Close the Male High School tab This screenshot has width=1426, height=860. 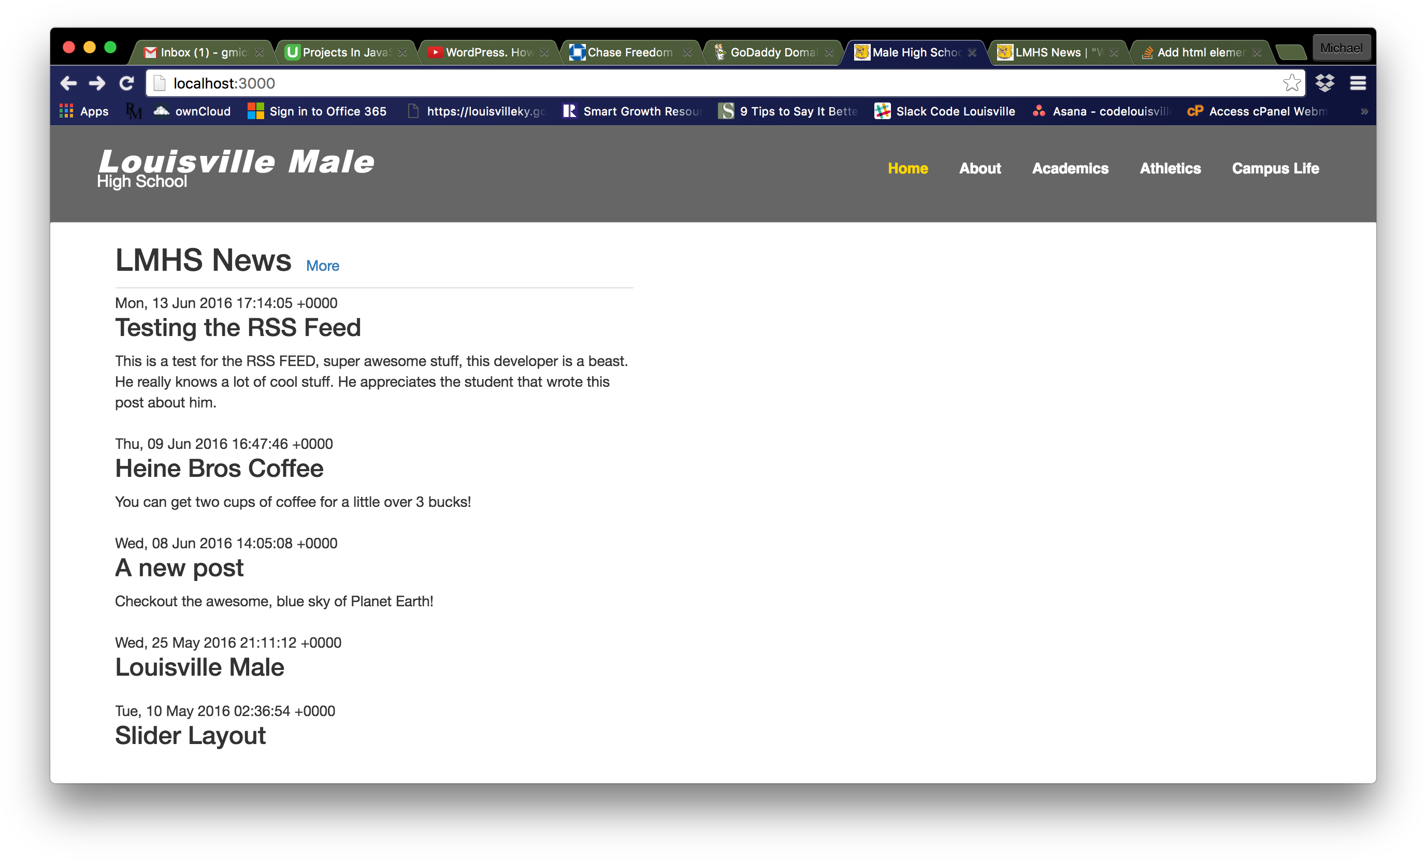(972, 53)
